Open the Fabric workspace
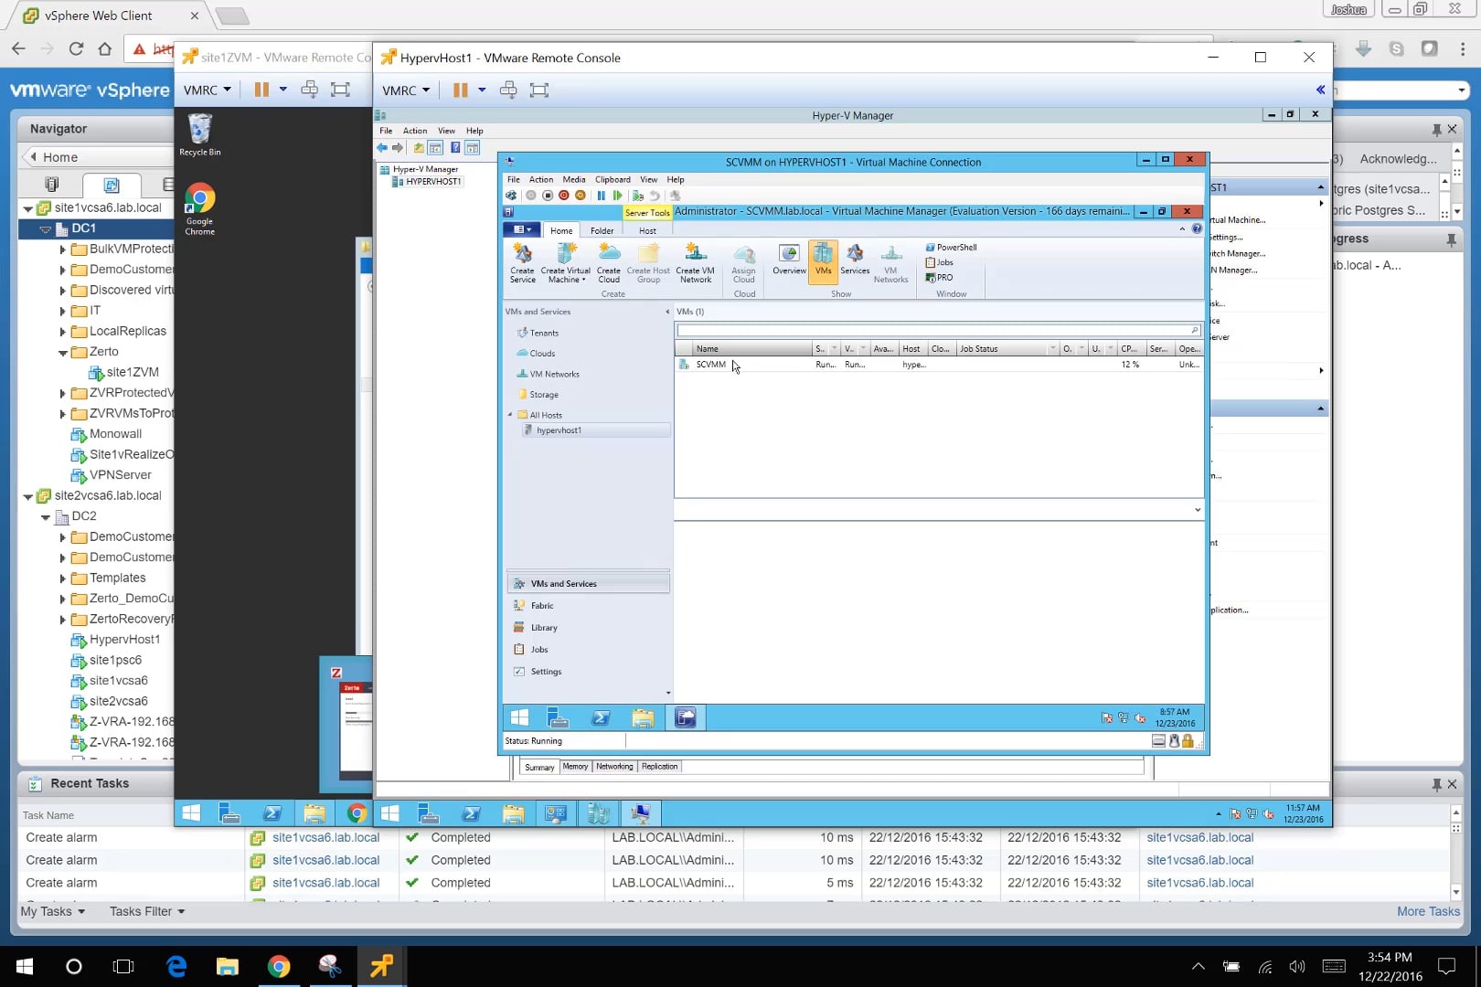Viewport: 1481px width, 987px height. coord(542,606)
